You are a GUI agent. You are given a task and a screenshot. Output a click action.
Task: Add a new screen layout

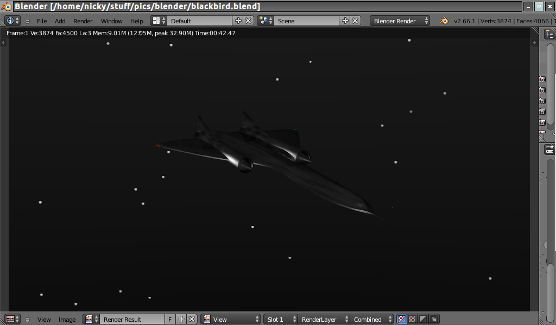(x=238, y=21)
